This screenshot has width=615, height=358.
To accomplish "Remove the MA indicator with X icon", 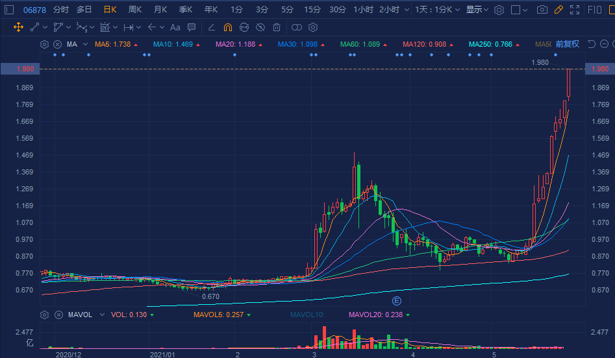I will click(58, 44).
